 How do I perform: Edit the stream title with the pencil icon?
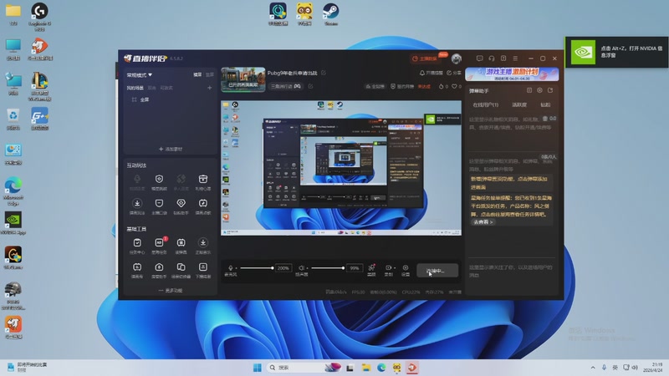324,73
